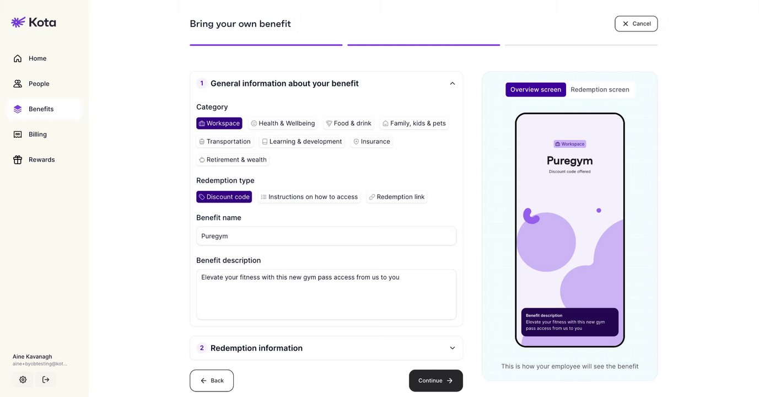
Task: Expand the Redemption information section
Action: pos(452,348)
